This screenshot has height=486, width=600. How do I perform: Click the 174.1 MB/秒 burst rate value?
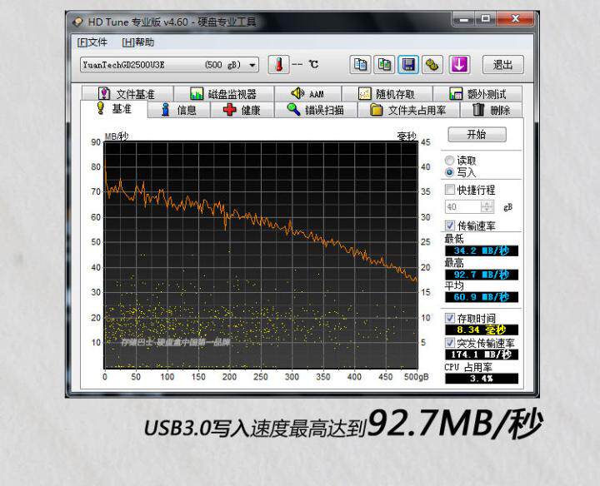482,355
